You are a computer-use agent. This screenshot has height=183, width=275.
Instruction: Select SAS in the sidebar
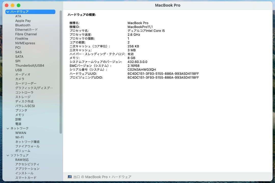(18, 52)
